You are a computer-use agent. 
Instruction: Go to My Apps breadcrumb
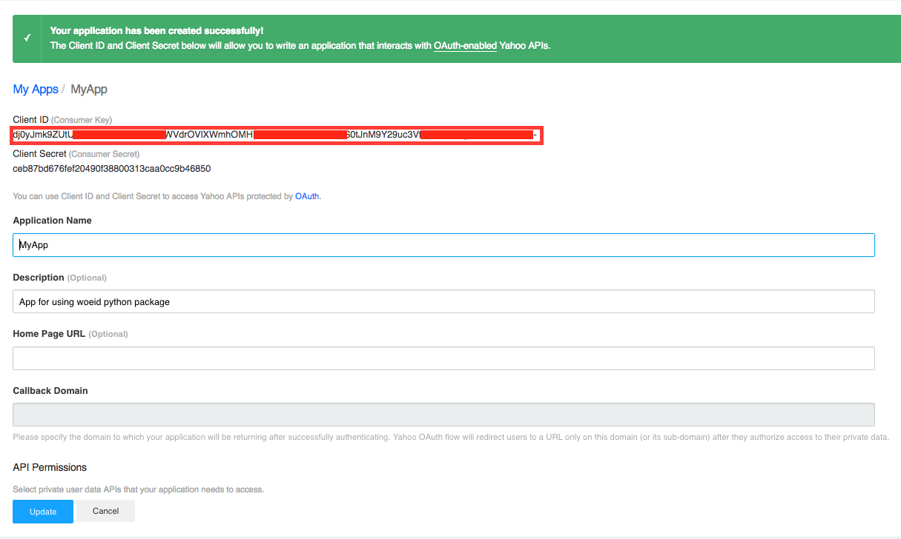click(36, 89)
